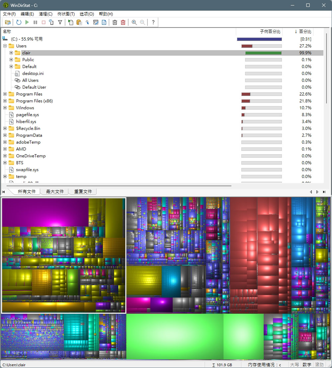This screenshot has width=332, height=368.
Task: Sort by the 百分比 column header
Action: pos(304,32)
